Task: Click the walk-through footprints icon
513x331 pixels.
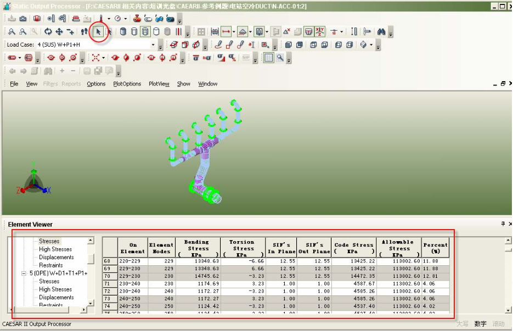Action: point(84,32)
